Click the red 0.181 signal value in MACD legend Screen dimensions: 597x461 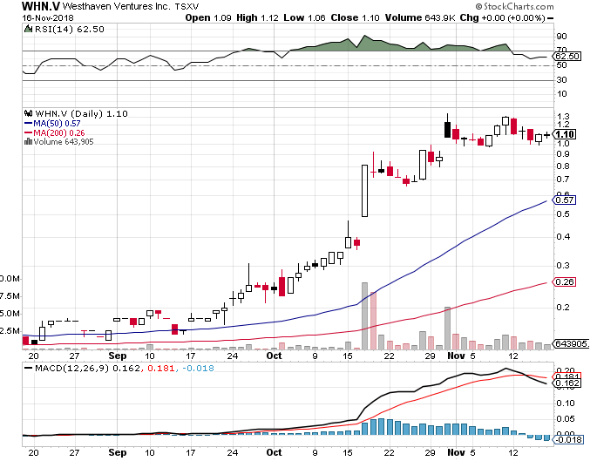[161, 368]
